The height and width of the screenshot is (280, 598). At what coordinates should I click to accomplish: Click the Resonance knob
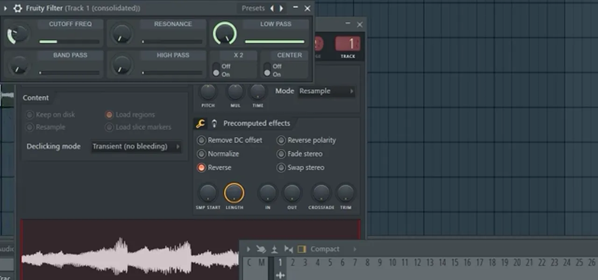point(121,34)
